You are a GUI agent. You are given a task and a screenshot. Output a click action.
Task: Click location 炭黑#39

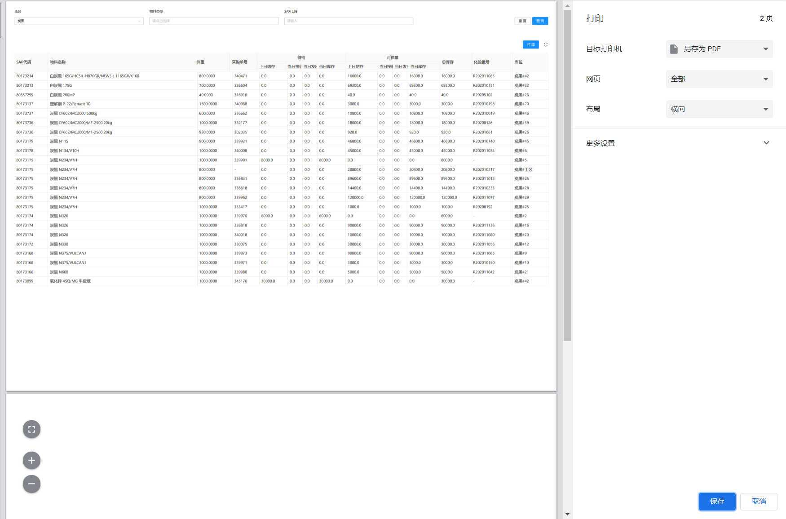(521, 123)
